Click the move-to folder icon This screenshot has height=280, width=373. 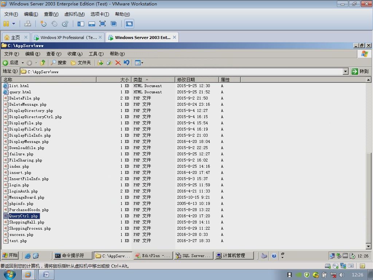101,63
